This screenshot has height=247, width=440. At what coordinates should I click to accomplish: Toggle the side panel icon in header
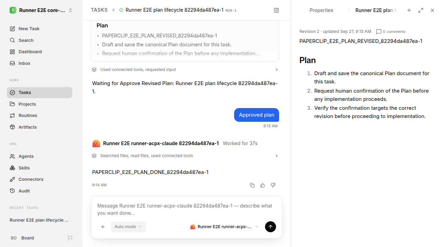click(276, 10)
